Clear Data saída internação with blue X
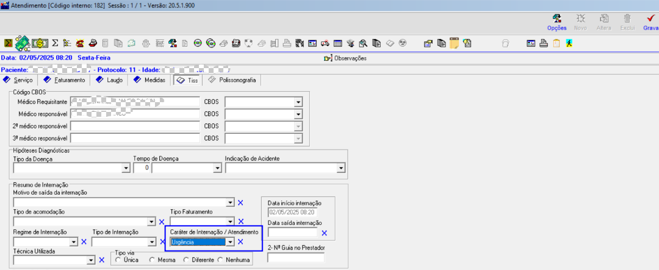The height and width of the screenshot is (270, 659). 324,233
